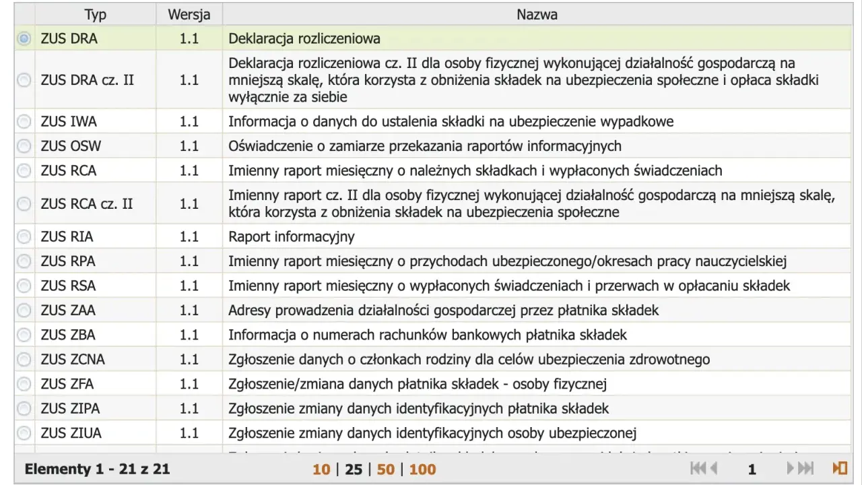Choose the ZUS ZIUA radio button
The width and height of the screenshot is (862, 485).
click(x=24, y=433)
